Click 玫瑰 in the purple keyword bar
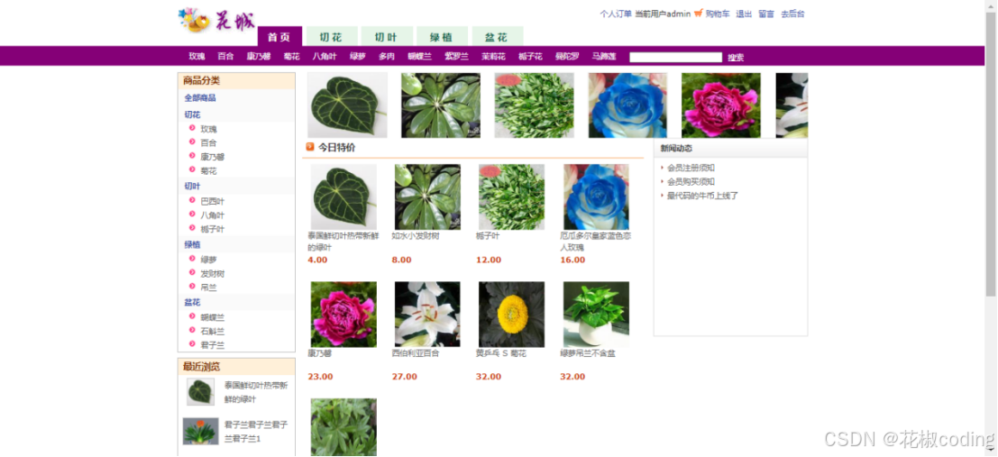The image size is (998, 457). pos(197,57)
